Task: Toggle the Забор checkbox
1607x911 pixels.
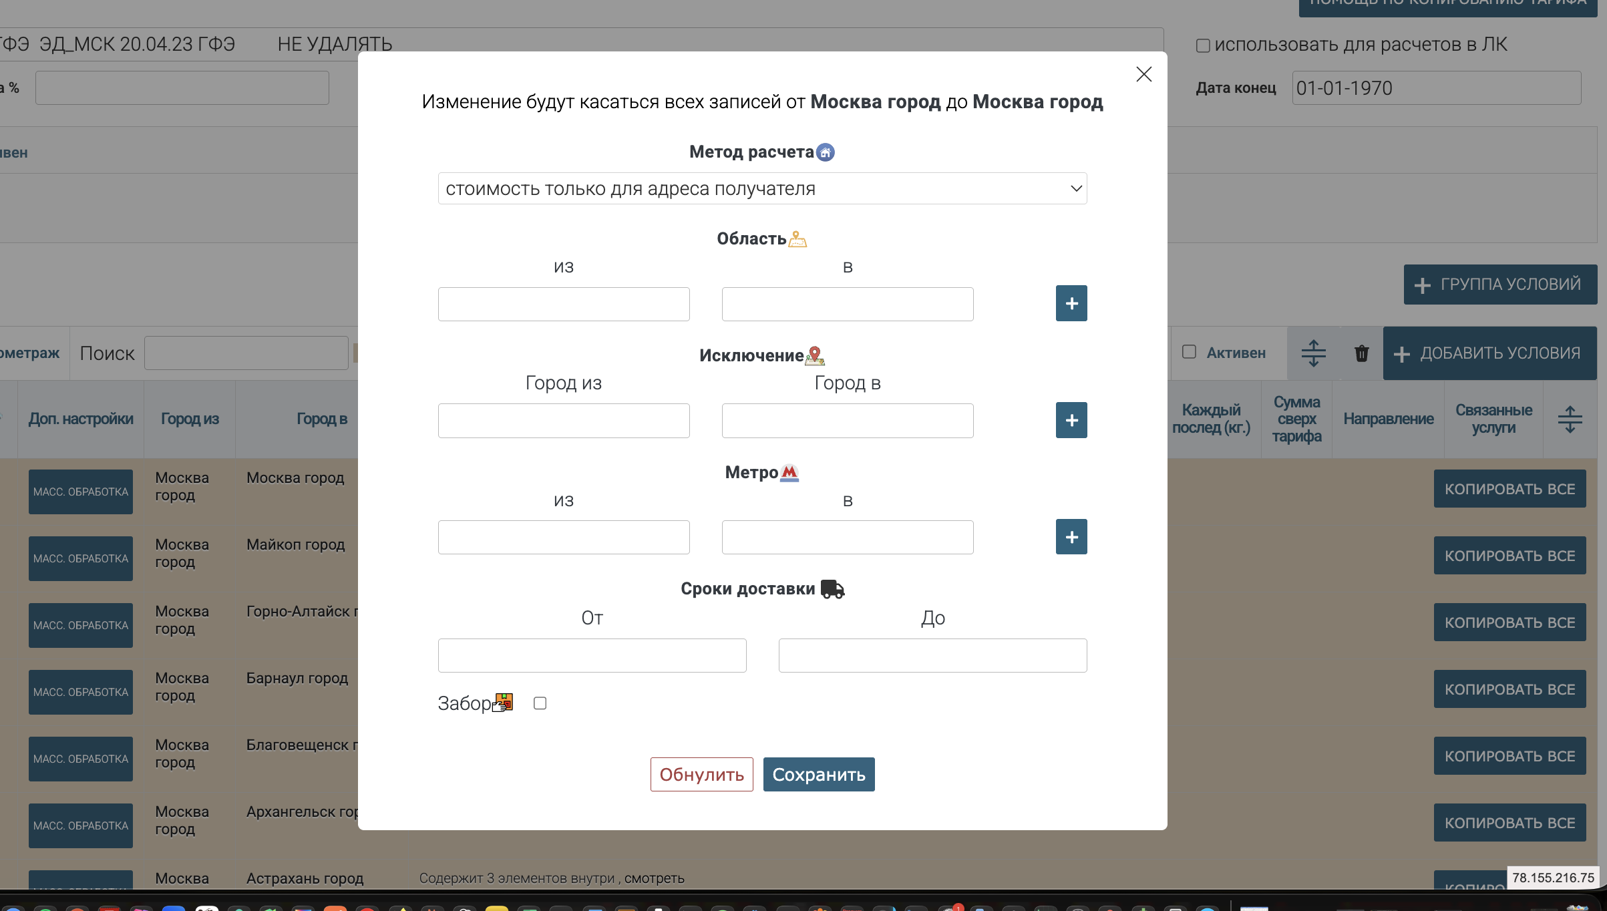Action: tap(540, 703)
